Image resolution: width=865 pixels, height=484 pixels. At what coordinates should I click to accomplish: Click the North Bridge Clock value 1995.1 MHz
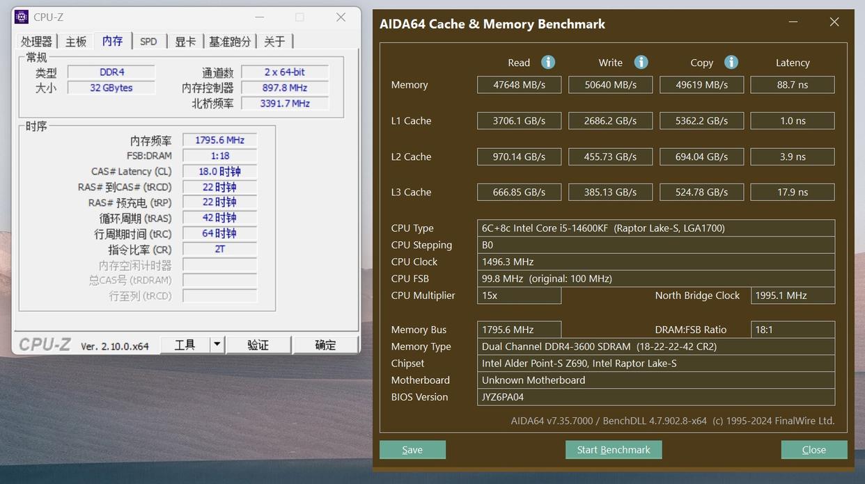[793, 296]
